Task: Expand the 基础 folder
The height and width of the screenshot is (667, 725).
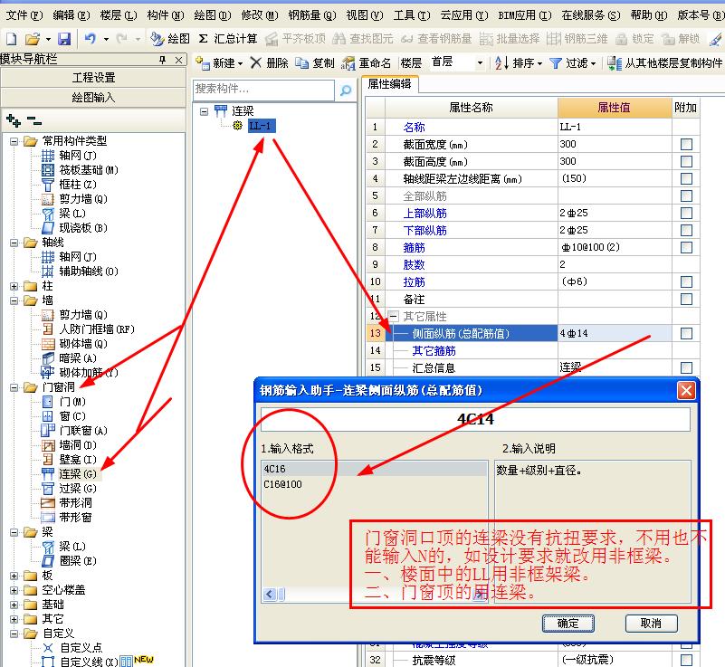Action: (x=14, y=605)
